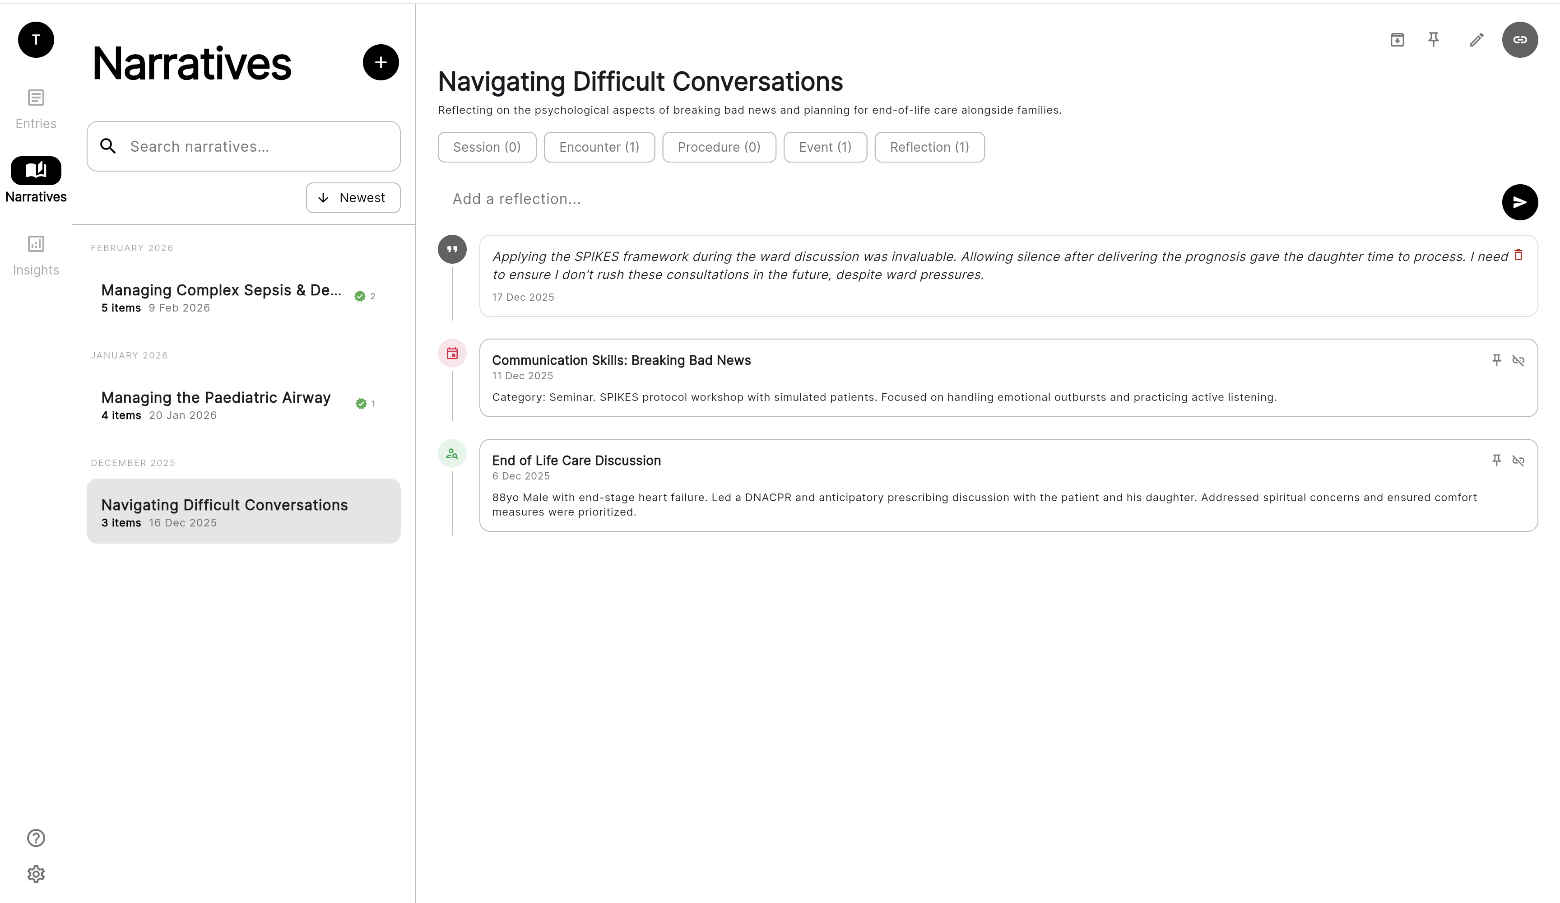Open the help question mark icon
The width and height of the screenshot is (1560, 903).
tap(36, 838)
